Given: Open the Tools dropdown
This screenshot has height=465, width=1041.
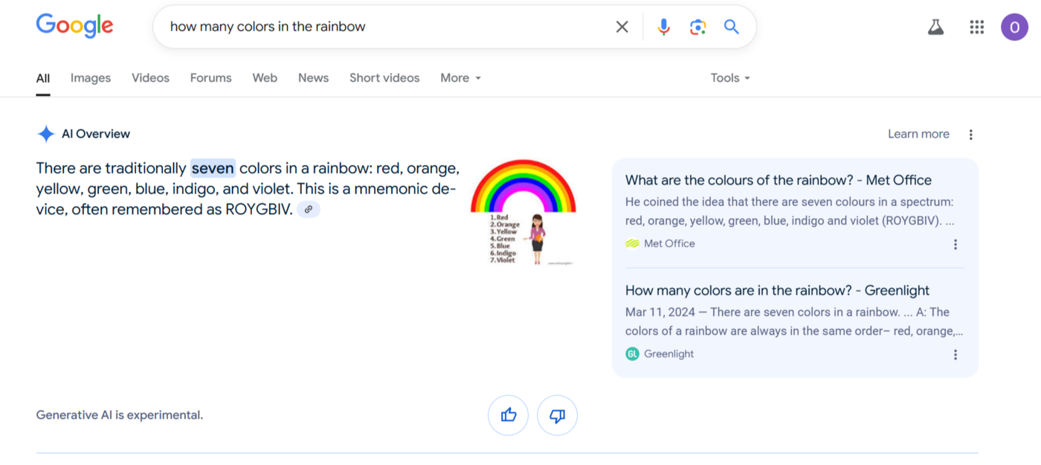Looking at the screenshot, I should click(x=729, y=78).
